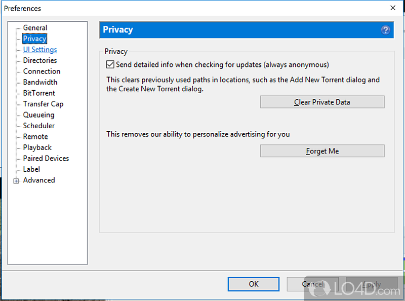Confirm with the OK button
Image resolution: width=405 pixels, height=301 pixels.
coord(254,284)
